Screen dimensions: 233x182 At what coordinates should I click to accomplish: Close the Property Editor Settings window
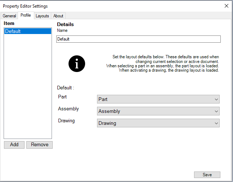[227, 6]
